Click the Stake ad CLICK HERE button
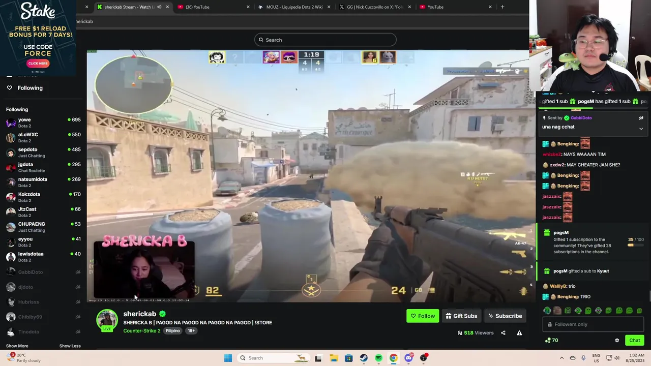651x366 pixels. [x=38, y=64]
